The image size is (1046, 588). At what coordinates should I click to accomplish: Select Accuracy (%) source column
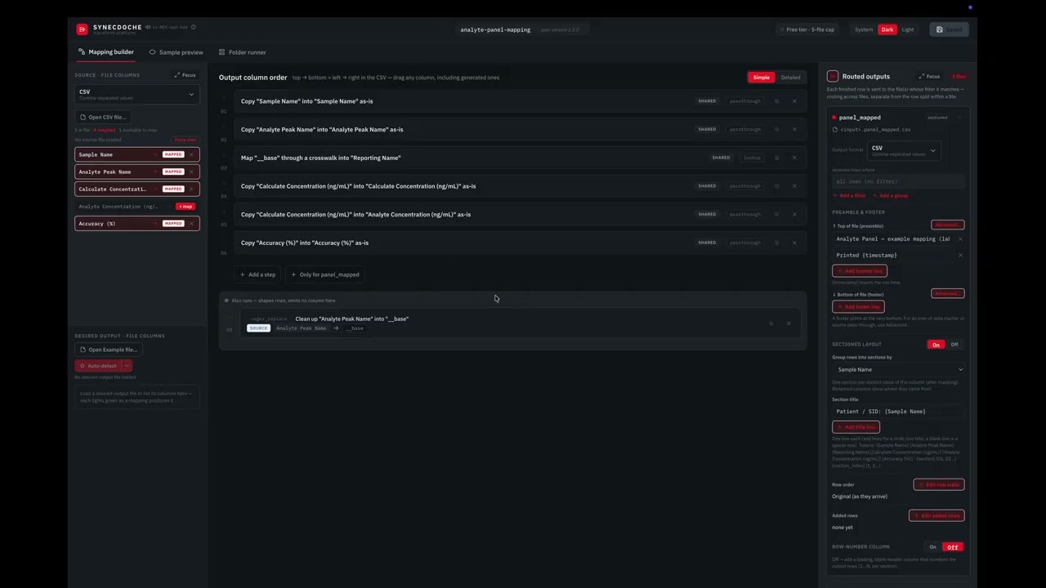coord(136,223)
